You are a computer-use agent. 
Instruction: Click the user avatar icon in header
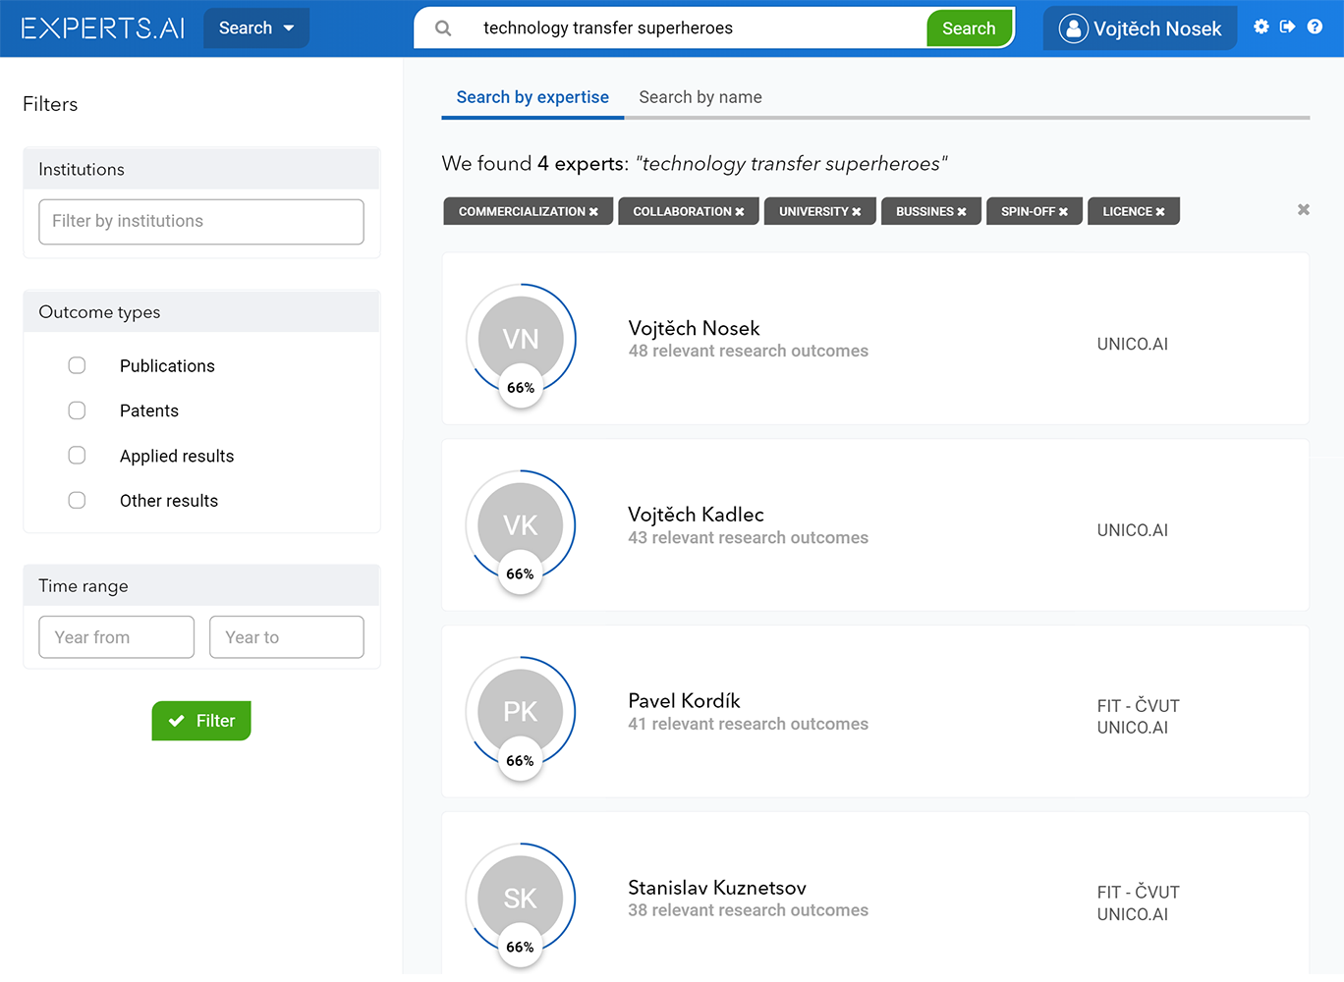click(1074, 28)
